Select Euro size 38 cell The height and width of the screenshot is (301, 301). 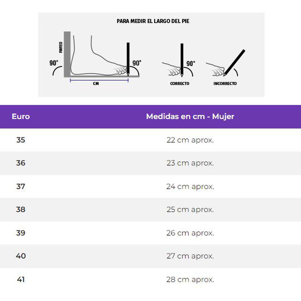(x=21, y=209)
